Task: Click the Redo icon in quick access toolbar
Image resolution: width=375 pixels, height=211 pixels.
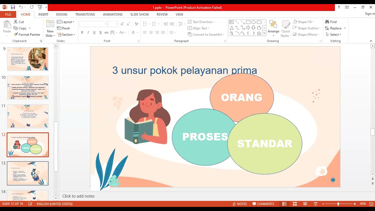Action: (32, 7)
